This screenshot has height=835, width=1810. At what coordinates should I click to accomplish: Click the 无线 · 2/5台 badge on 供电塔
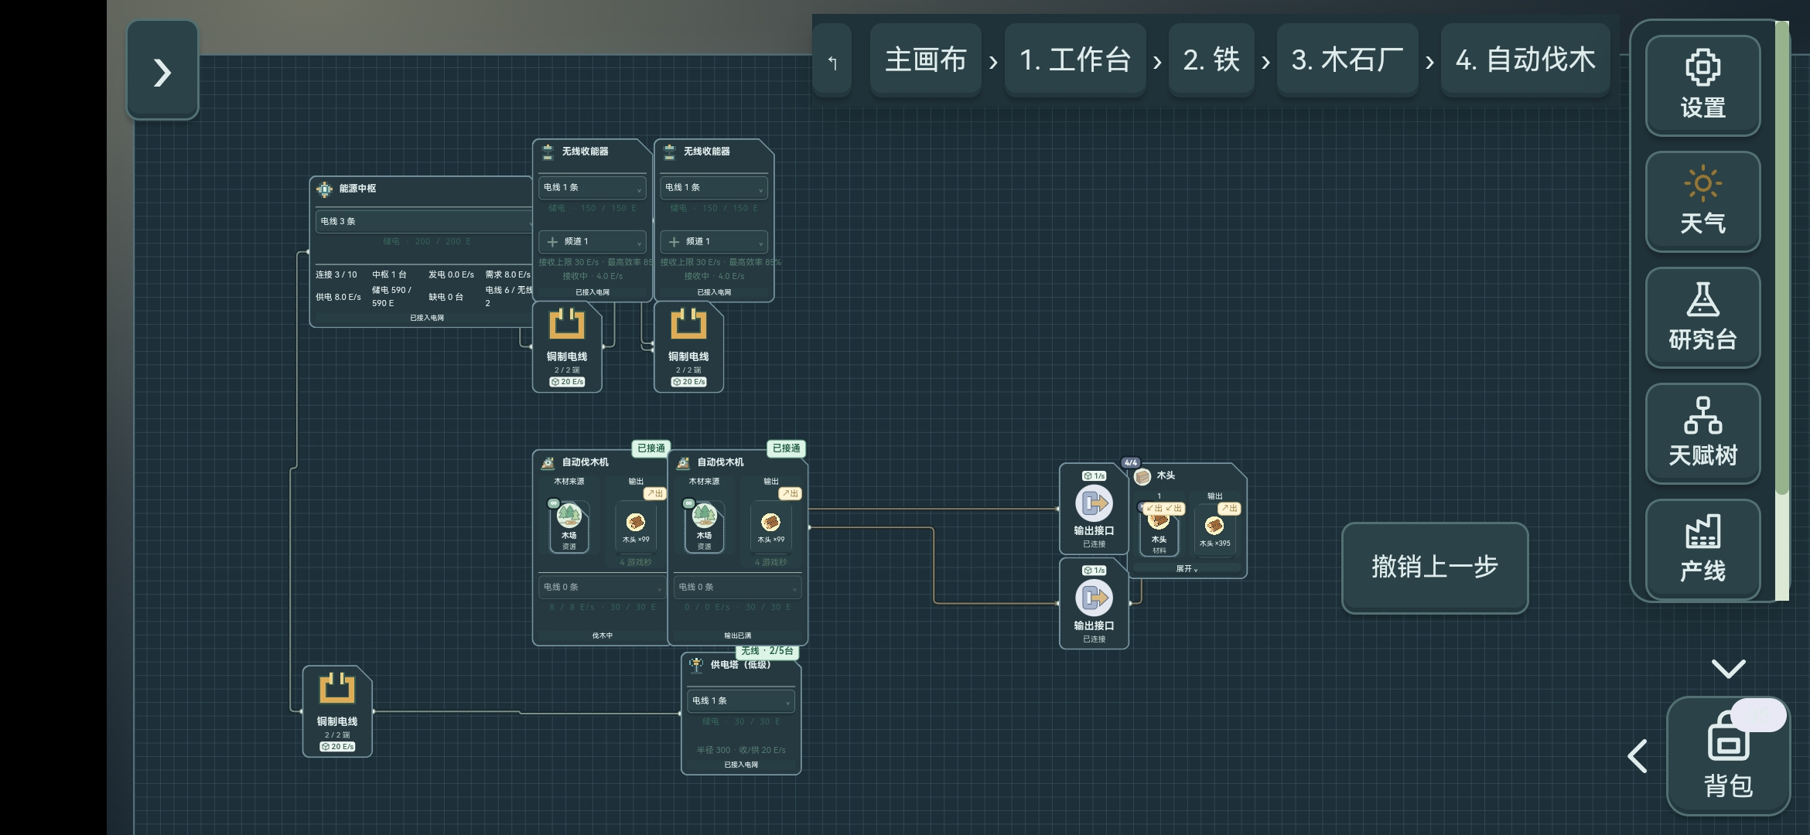tap(767, 652)
